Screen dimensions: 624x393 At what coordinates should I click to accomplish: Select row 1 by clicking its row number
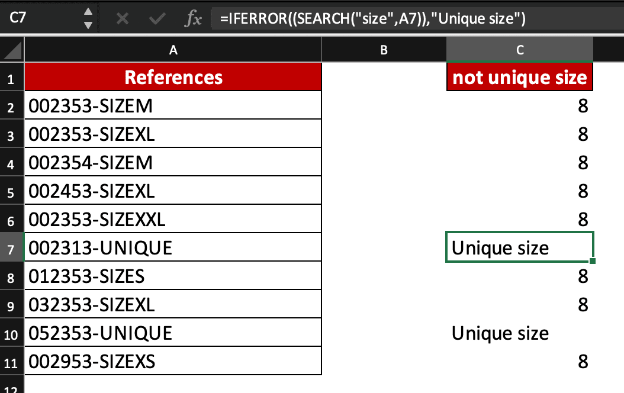coord(11,77)
